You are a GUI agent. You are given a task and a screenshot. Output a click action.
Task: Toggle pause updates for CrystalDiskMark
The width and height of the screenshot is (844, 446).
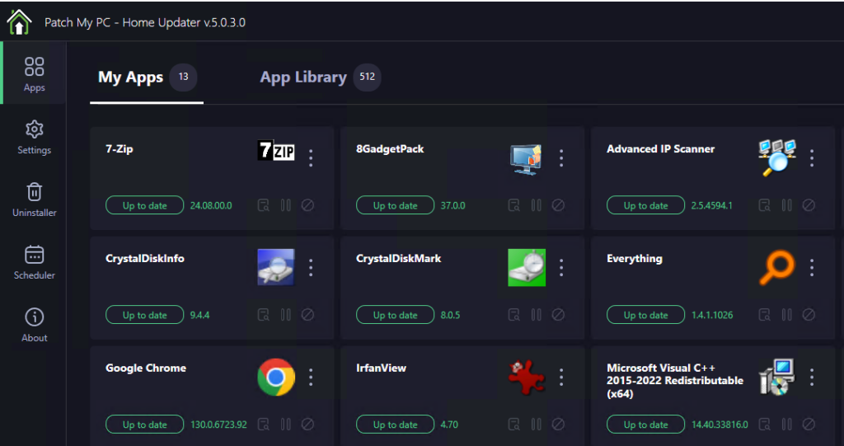point(536,315)
